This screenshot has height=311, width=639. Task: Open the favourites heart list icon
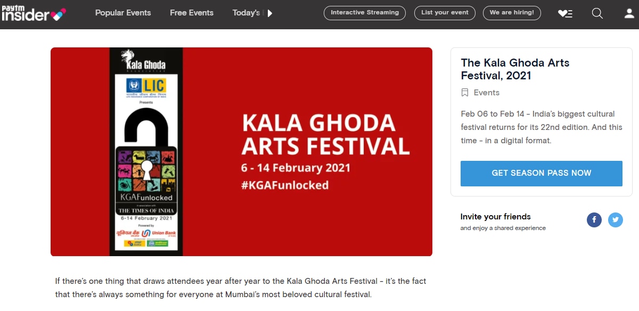(x=565, y=13)
